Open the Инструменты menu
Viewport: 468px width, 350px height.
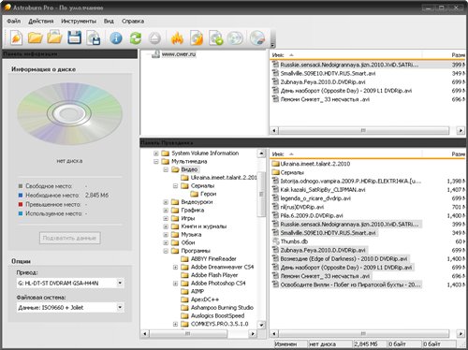click(x=79, y=22)
